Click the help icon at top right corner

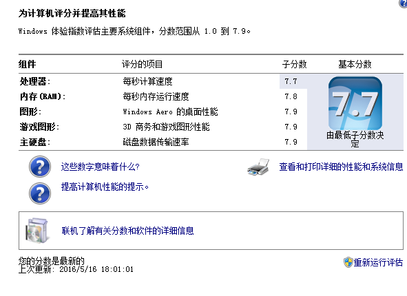tap(403, 3)
